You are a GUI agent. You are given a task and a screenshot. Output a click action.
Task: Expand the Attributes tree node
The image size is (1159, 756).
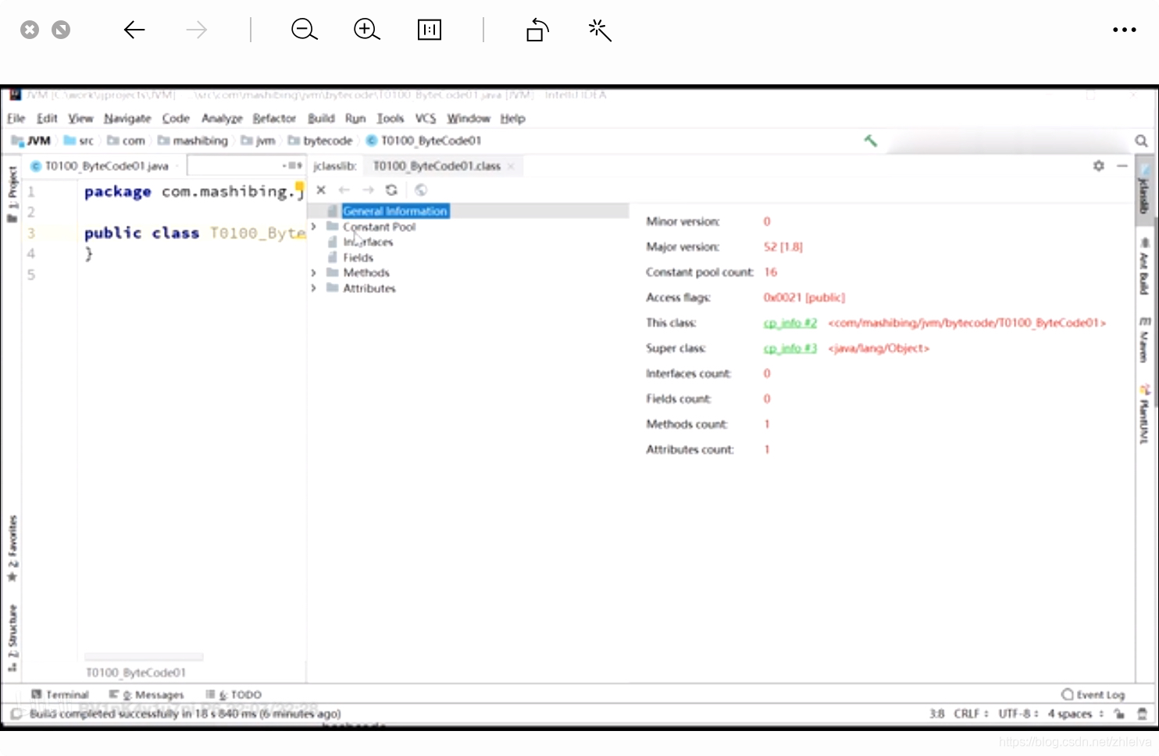[314, 288]
